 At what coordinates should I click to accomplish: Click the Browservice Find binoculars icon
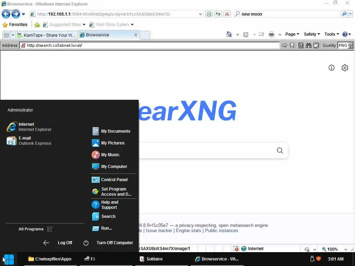(x=308, y=45)
